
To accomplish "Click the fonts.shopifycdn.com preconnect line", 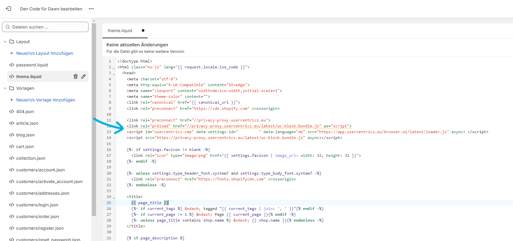I will point(214,179).
